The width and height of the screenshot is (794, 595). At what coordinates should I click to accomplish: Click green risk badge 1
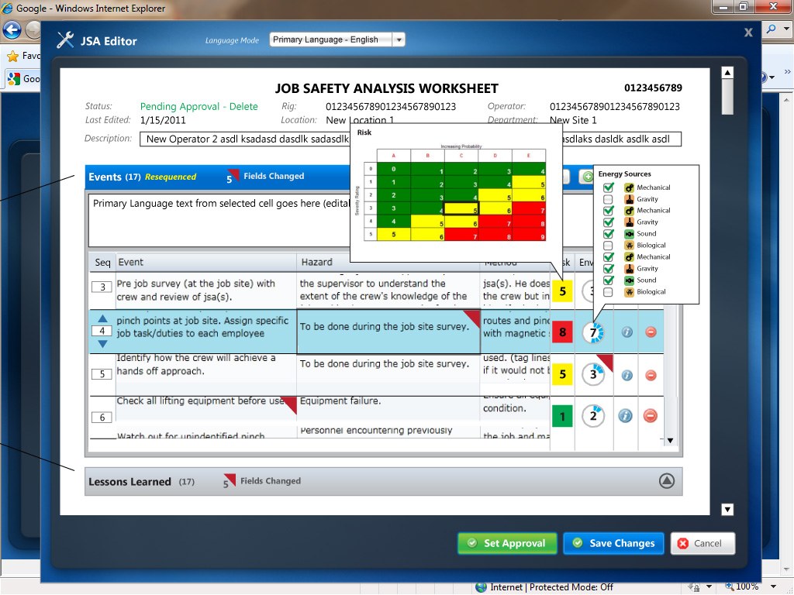pos(562,416)
